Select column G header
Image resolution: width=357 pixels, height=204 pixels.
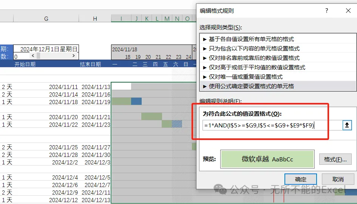(46, 18)
